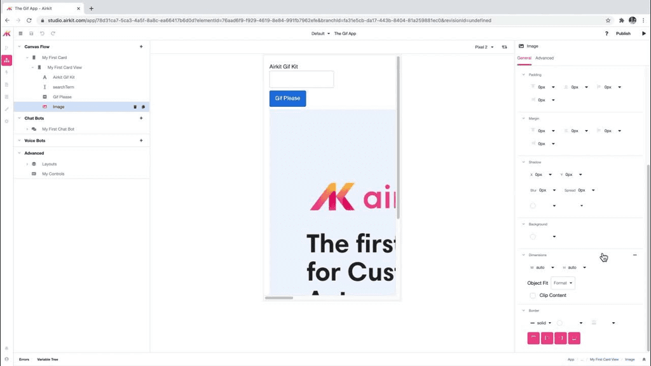Rotate the device preview orientation

tap(504, 47)
